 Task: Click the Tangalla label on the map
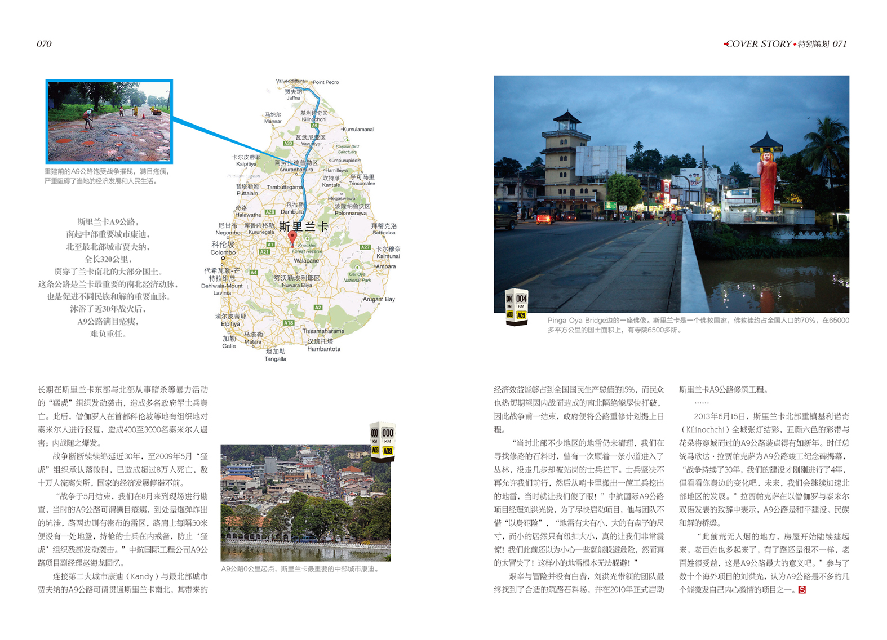(276, 359)
